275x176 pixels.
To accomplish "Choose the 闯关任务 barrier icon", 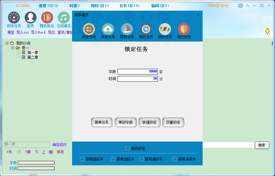I will point(165,29).
